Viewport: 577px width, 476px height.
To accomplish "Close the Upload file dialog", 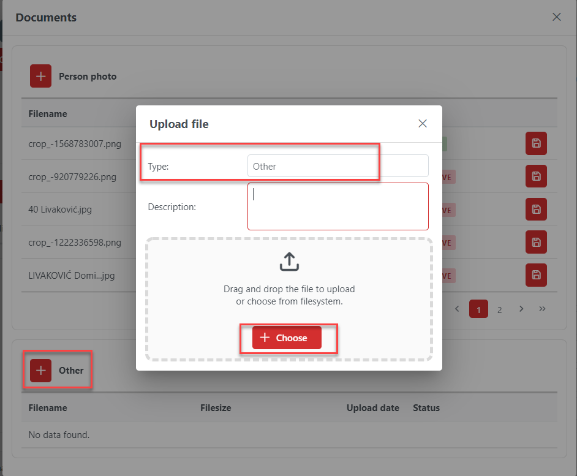I will coord(423,124).
